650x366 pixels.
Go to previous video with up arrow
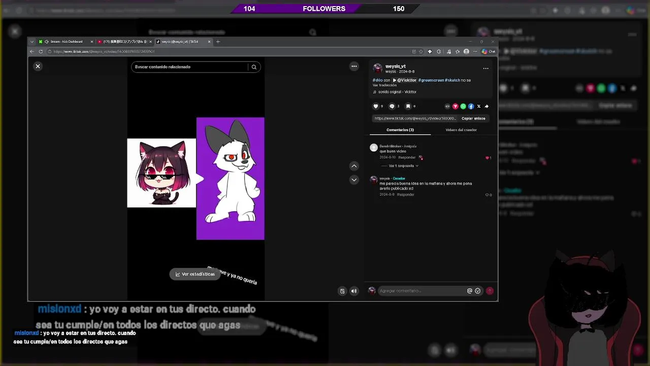click(x=354, y=166)
